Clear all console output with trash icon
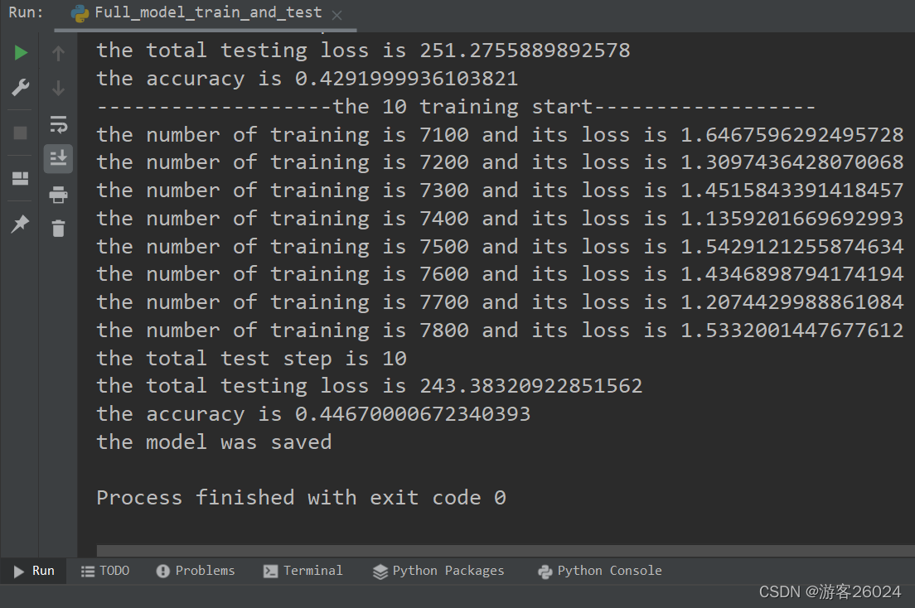Viewport: 915px width, 608px height. click(58, 228)
